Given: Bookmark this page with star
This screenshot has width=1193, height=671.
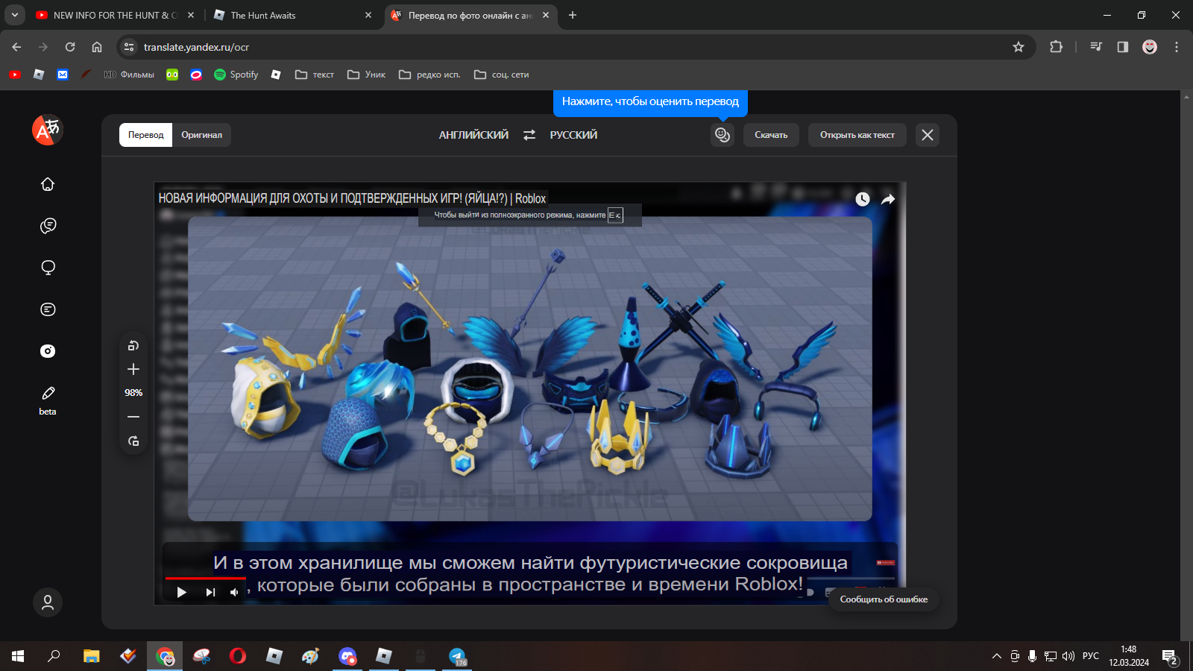Looking at the screenshot, I should click(x=1019, y=47).
